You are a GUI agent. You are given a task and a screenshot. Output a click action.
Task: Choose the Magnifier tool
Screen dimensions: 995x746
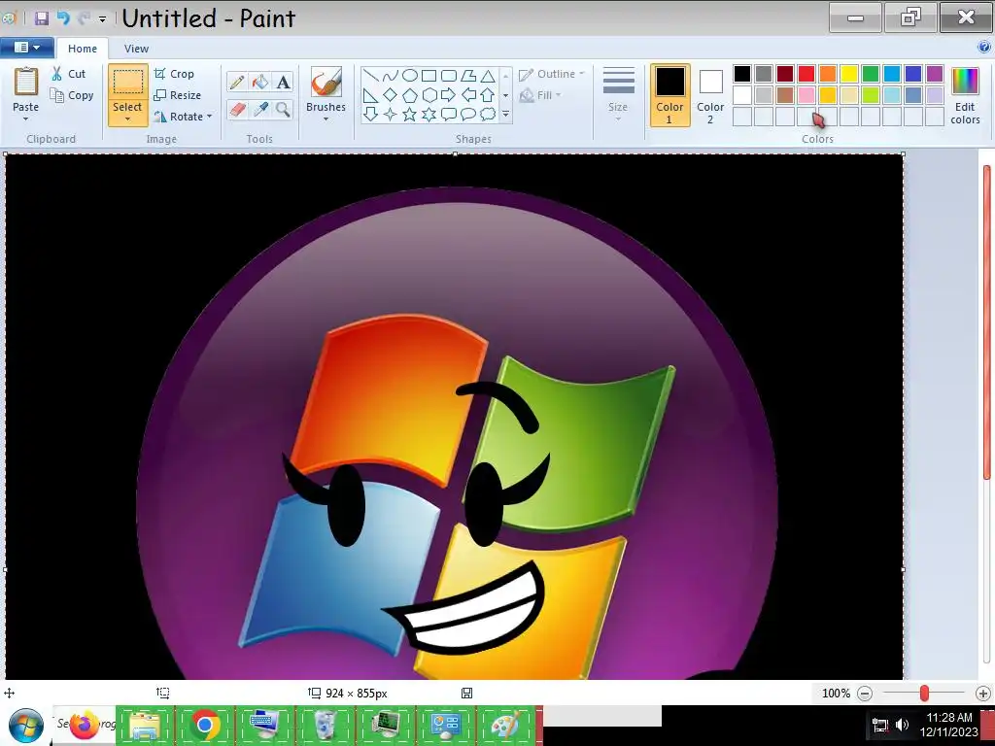pyautogui.click(x=283, y=109)
